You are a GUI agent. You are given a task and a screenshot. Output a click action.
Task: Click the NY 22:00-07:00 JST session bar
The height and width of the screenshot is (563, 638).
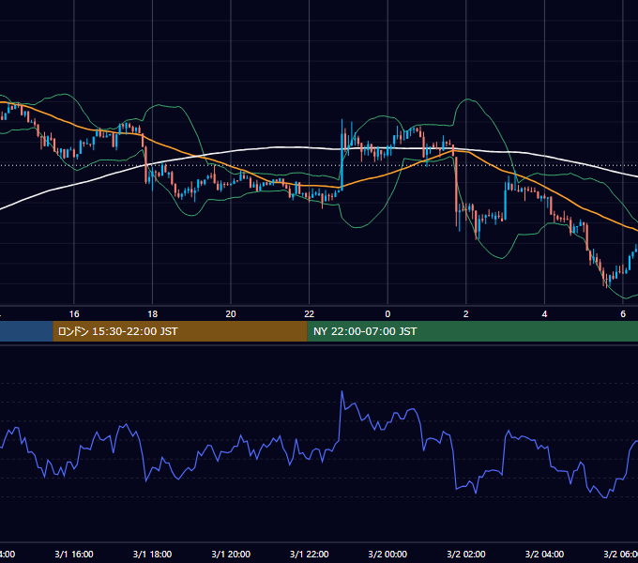tap(472, 331)
